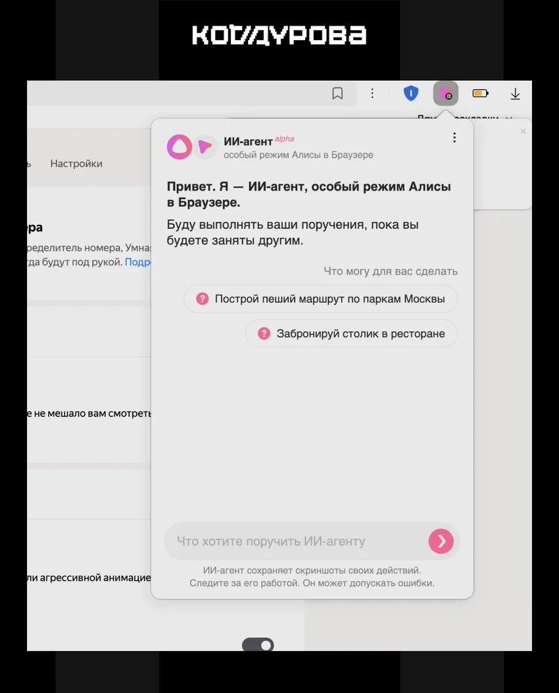
Task: Choose 'Построй пеший маршрут по паркам Москвы'
Action: pos(320,299)
